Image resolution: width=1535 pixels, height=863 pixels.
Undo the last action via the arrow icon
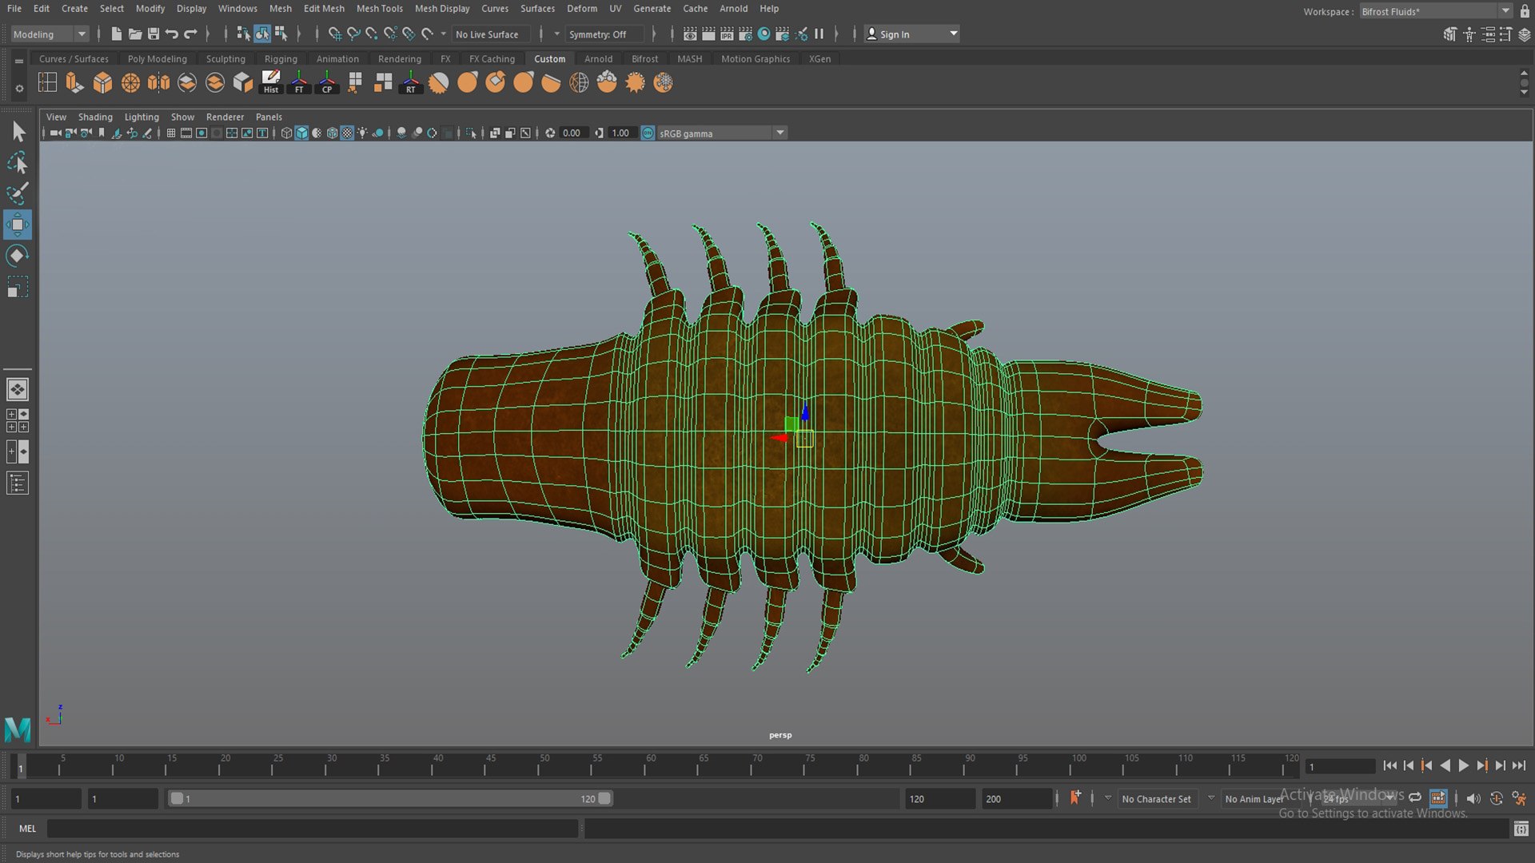pos(172,34)
